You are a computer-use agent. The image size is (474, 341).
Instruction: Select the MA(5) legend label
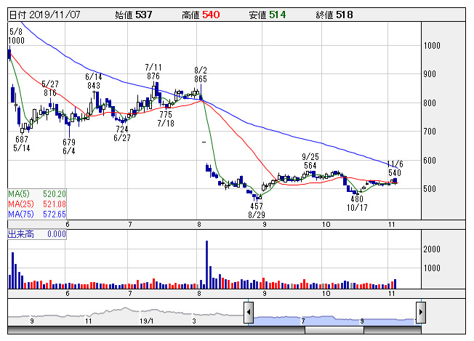click(37, 194)
